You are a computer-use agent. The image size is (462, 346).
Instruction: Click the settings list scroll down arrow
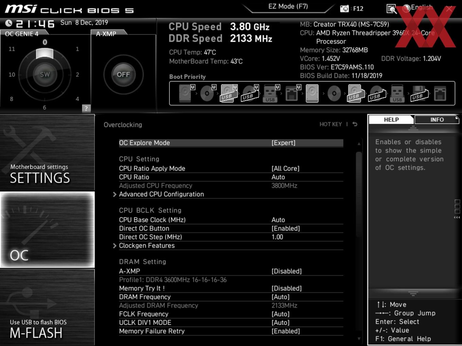click(359, 339)
